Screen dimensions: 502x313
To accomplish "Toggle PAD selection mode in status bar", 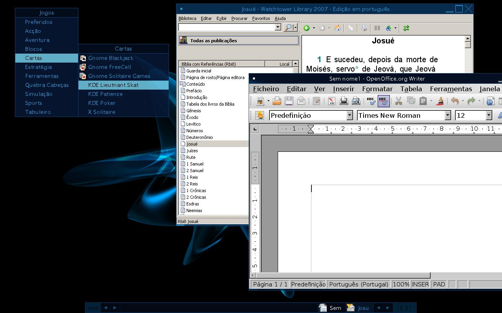I will tap(439, 284).
